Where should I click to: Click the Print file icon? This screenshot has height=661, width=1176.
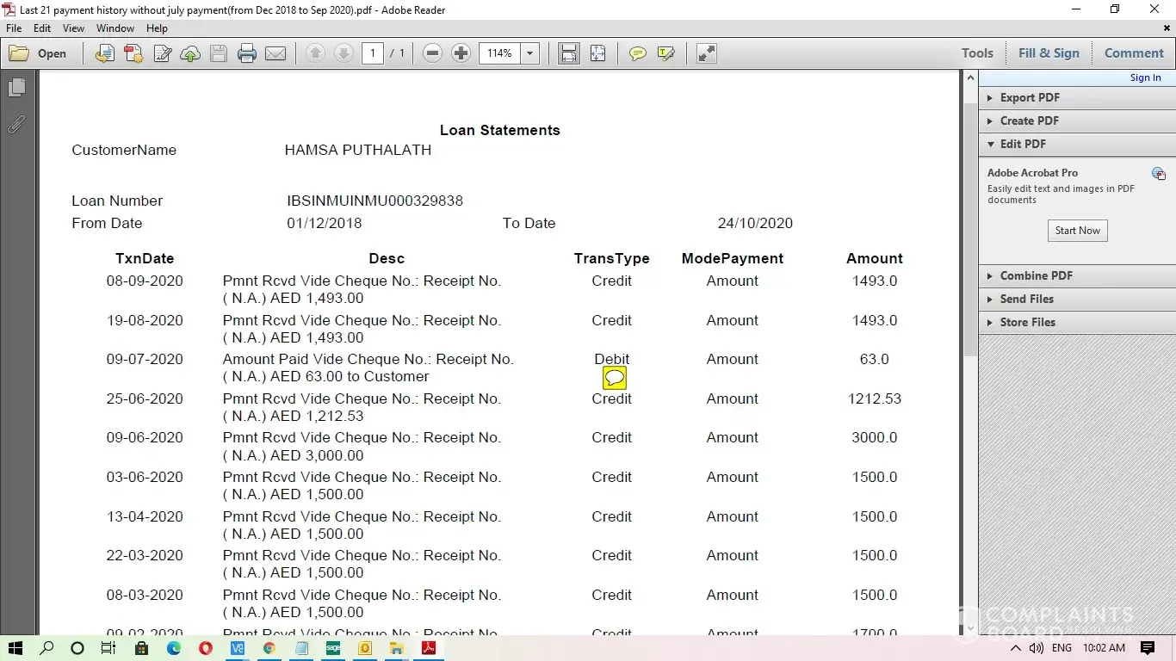click(x=247, y=53)
